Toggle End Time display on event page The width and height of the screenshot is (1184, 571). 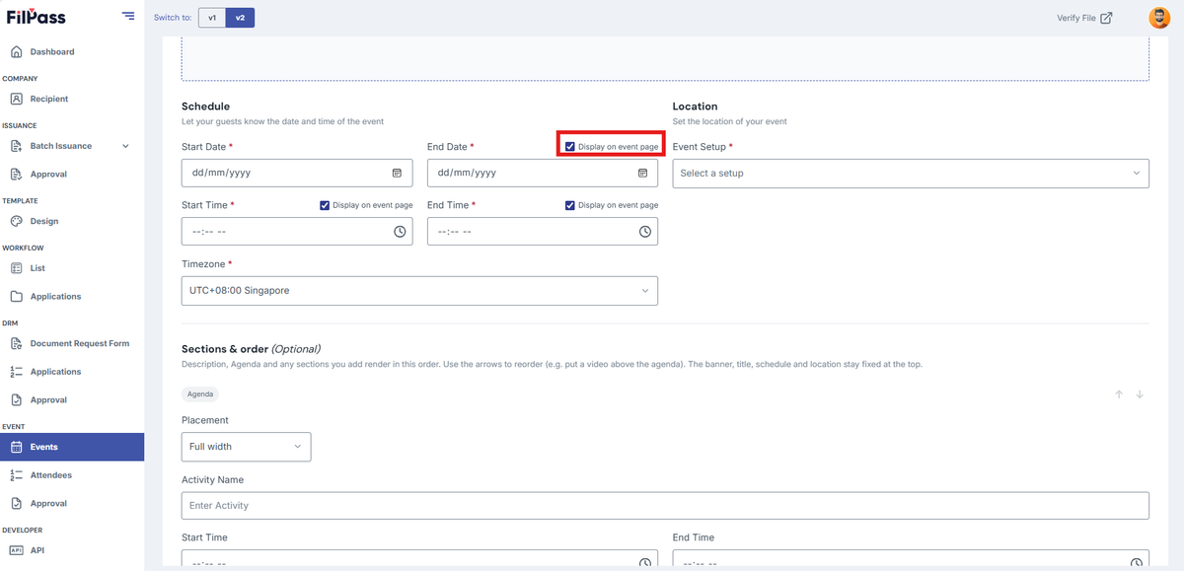click(570, 205)
